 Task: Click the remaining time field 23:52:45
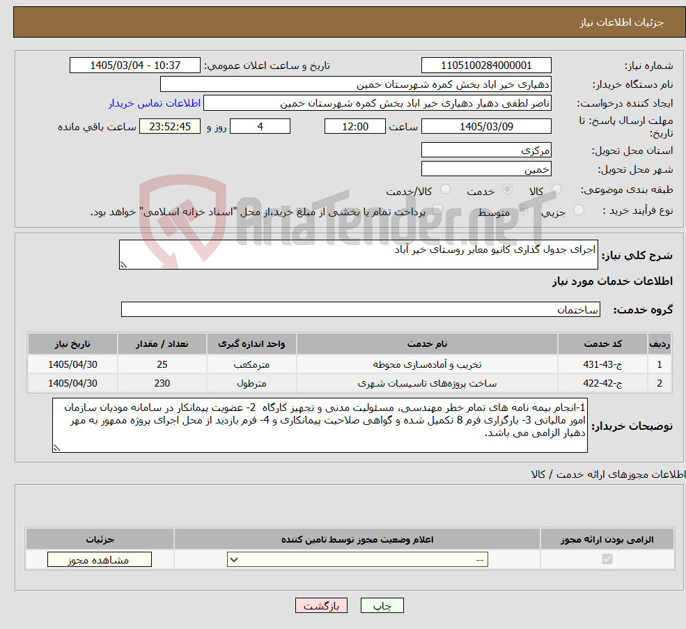[170, 127]
